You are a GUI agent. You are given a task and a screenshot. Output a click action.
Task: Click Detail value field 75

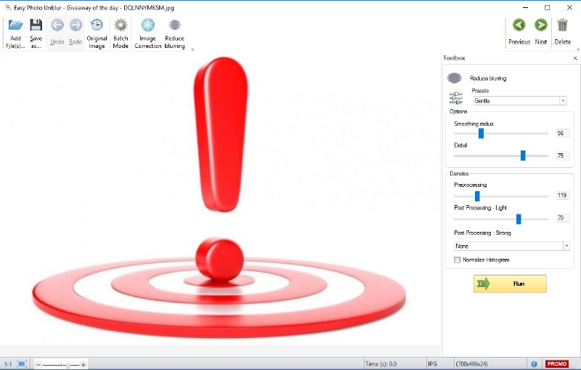[562, 156]
